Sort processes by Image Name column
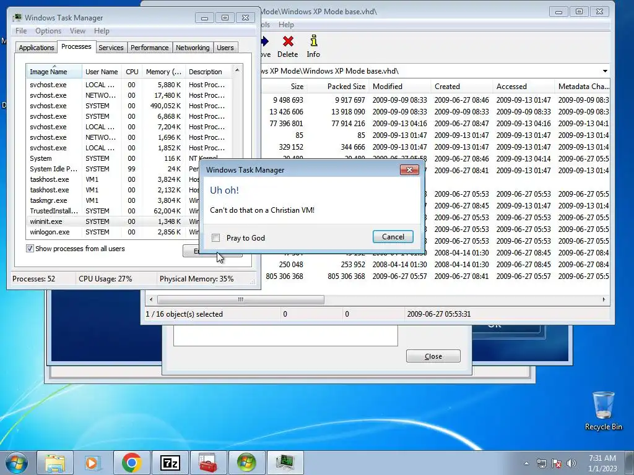The height and width of the screenshot is (475, 634). pos(54,72)
